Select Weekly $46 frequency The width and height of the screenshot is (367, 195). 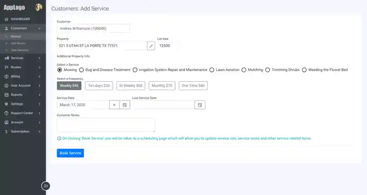[x=69, y=85]
